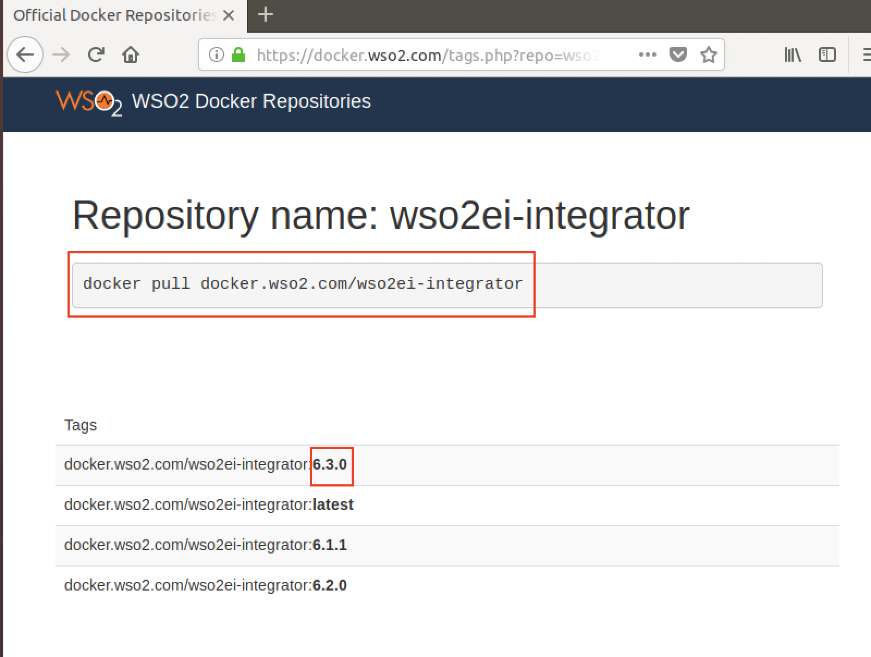The height and width of the screenshot is (657, 871).
Task: Toggle bookmark star for this page
Action: (709, 54)
